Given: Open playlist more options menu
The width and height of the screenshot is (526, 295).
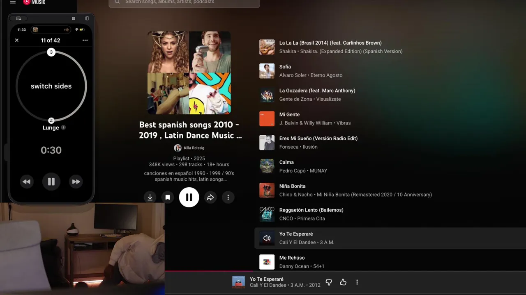Looking at the screenshot, I should pyautogui.click(x=228, y=197).
